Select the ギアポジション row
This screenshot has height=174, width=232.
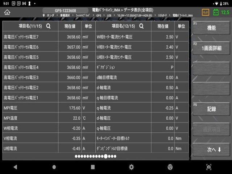142,67
